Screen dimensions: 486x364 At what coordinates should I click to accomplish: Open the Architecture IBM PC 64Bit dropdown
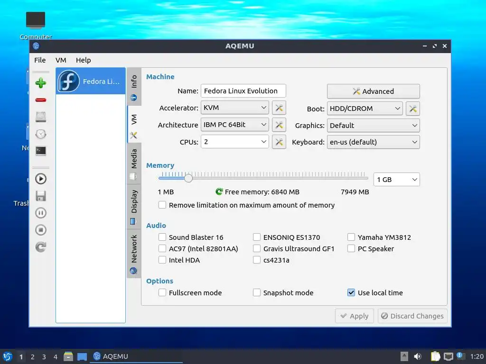point(234,125)
